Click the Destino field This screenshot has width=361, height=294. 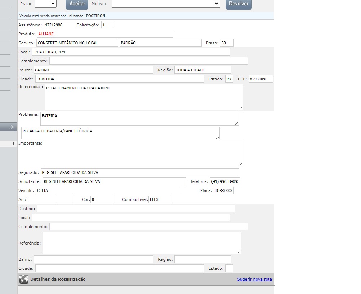pos(136,208)
